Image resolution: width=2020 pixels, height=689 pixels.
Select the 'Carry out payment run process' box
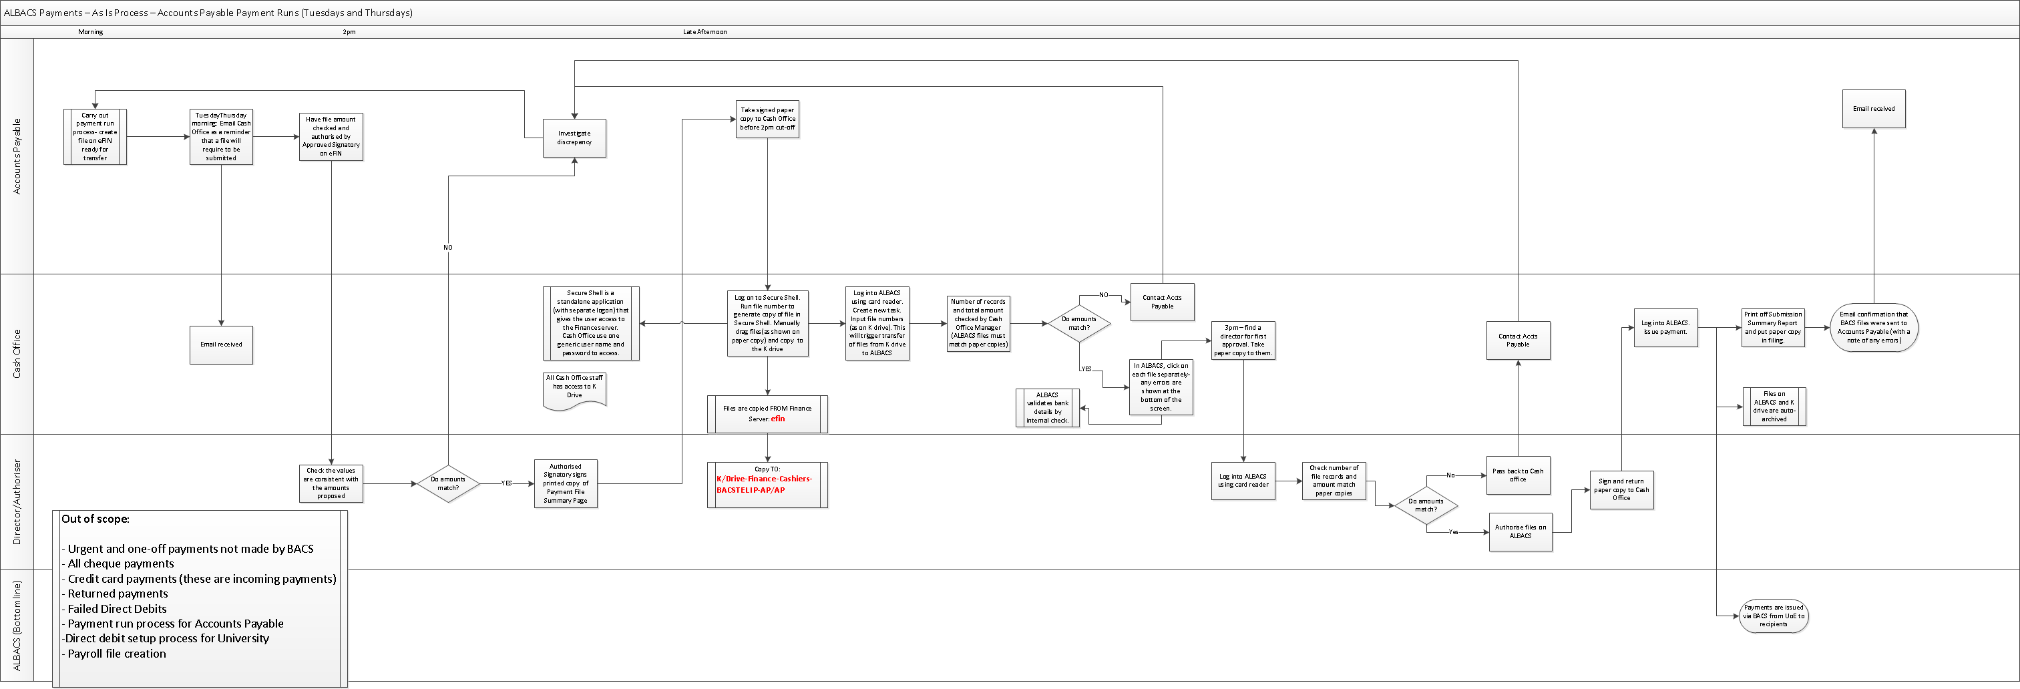click(95, 136)
